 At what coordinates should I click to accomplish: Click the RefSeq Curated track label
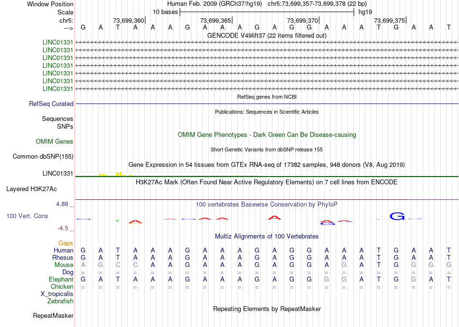tap(51, 104)
